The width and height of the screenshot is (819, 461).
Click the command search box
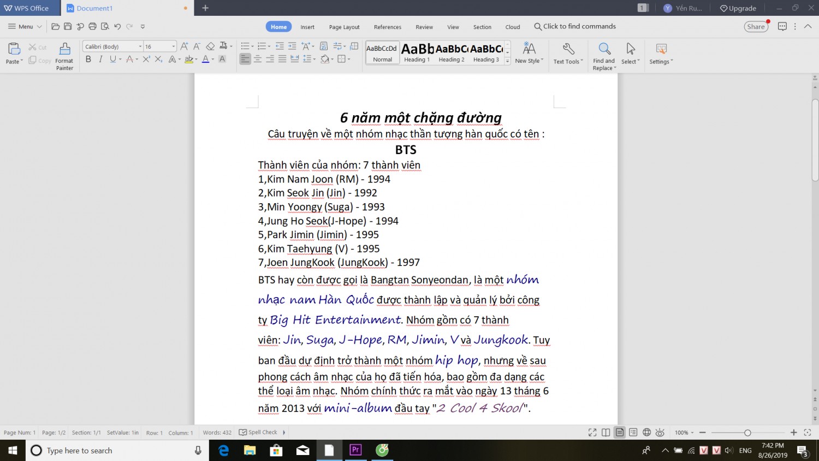pyautogui.click(x=575, y=26)
